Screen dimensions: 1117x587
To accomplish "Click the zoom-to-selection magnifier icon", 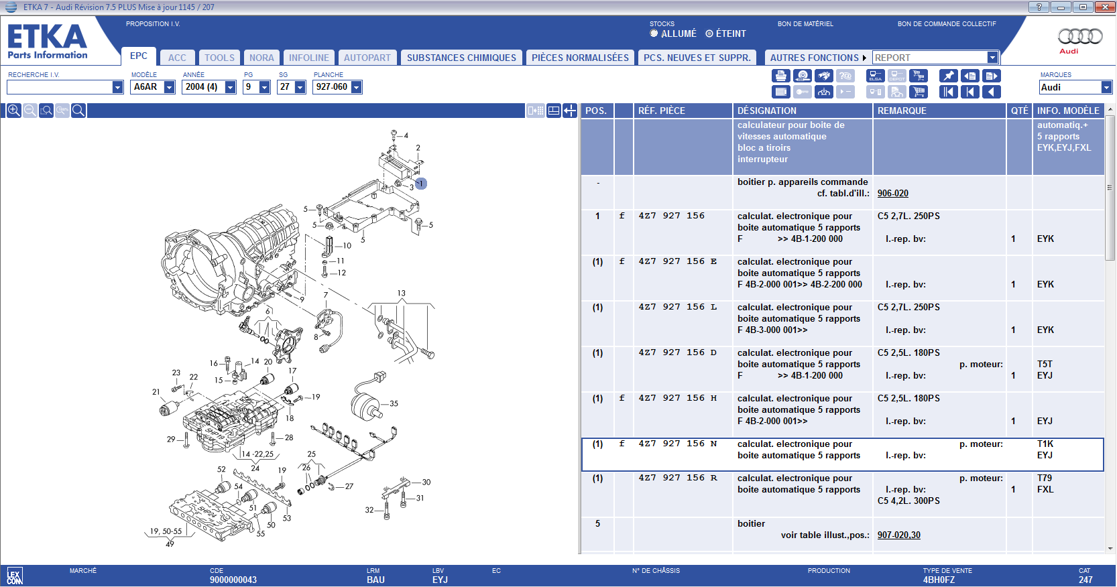I will click(46, 111).
